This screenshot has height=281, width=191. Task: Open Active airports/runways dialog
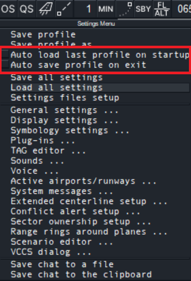pos(84,181)
